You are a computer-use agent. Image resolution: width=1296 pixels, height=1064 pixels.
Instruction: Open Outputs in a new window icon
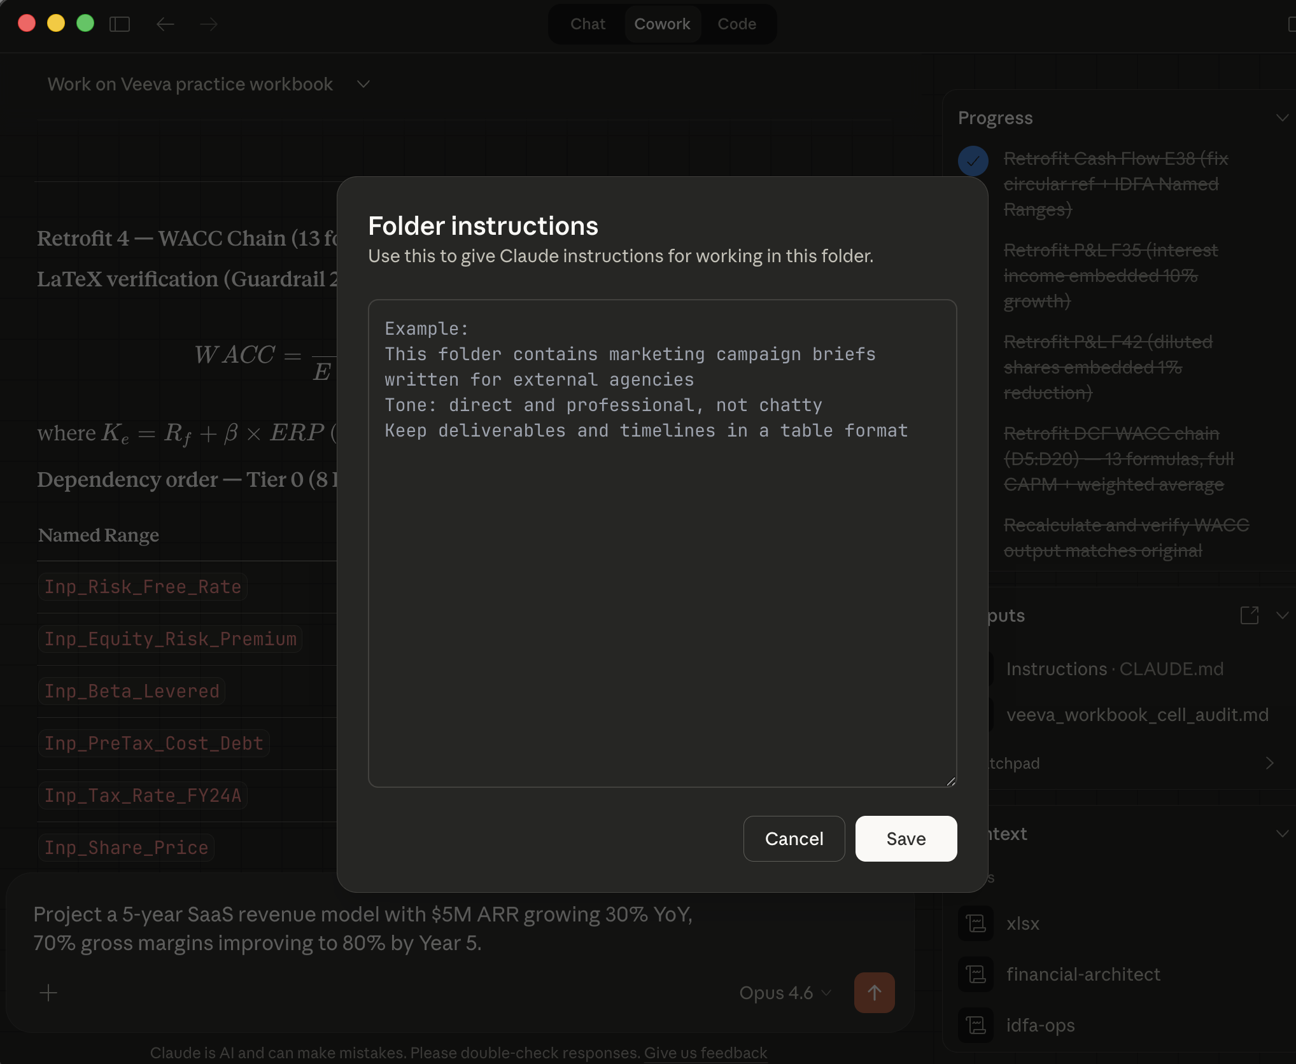[x=1250, y=615]
